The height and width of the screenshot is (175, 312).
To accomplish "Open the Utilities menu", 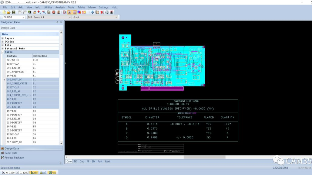I will click(48, 7).
